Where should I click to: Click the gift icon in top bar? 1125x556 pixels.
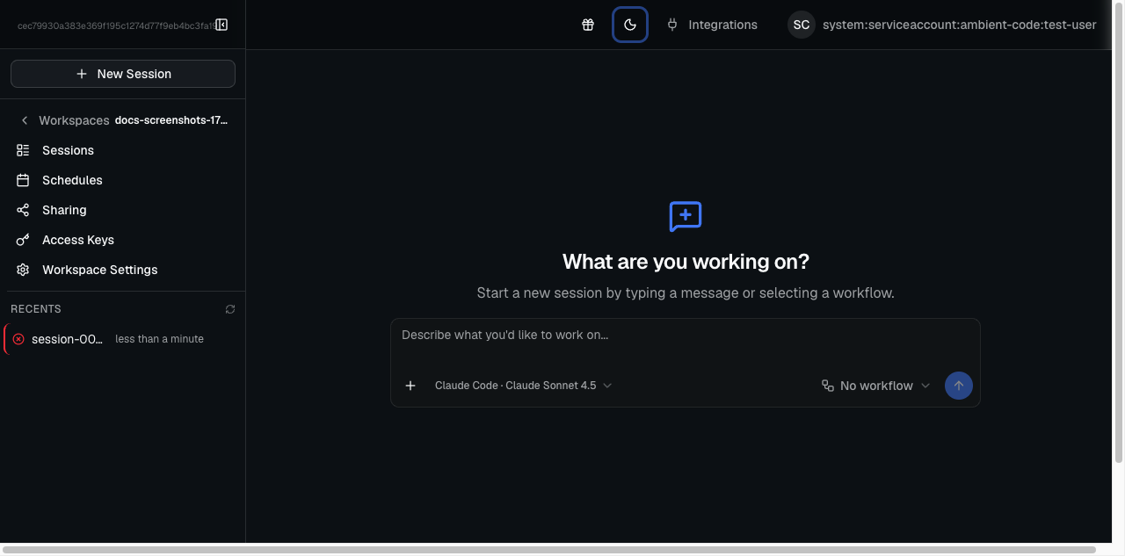[x=588, y=25]
